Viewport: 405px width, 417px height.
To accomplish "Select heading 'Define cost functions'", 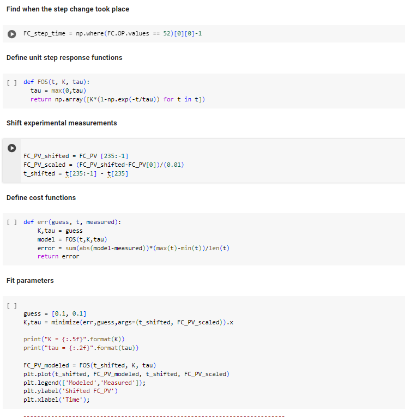I will (x=41, y=197).
